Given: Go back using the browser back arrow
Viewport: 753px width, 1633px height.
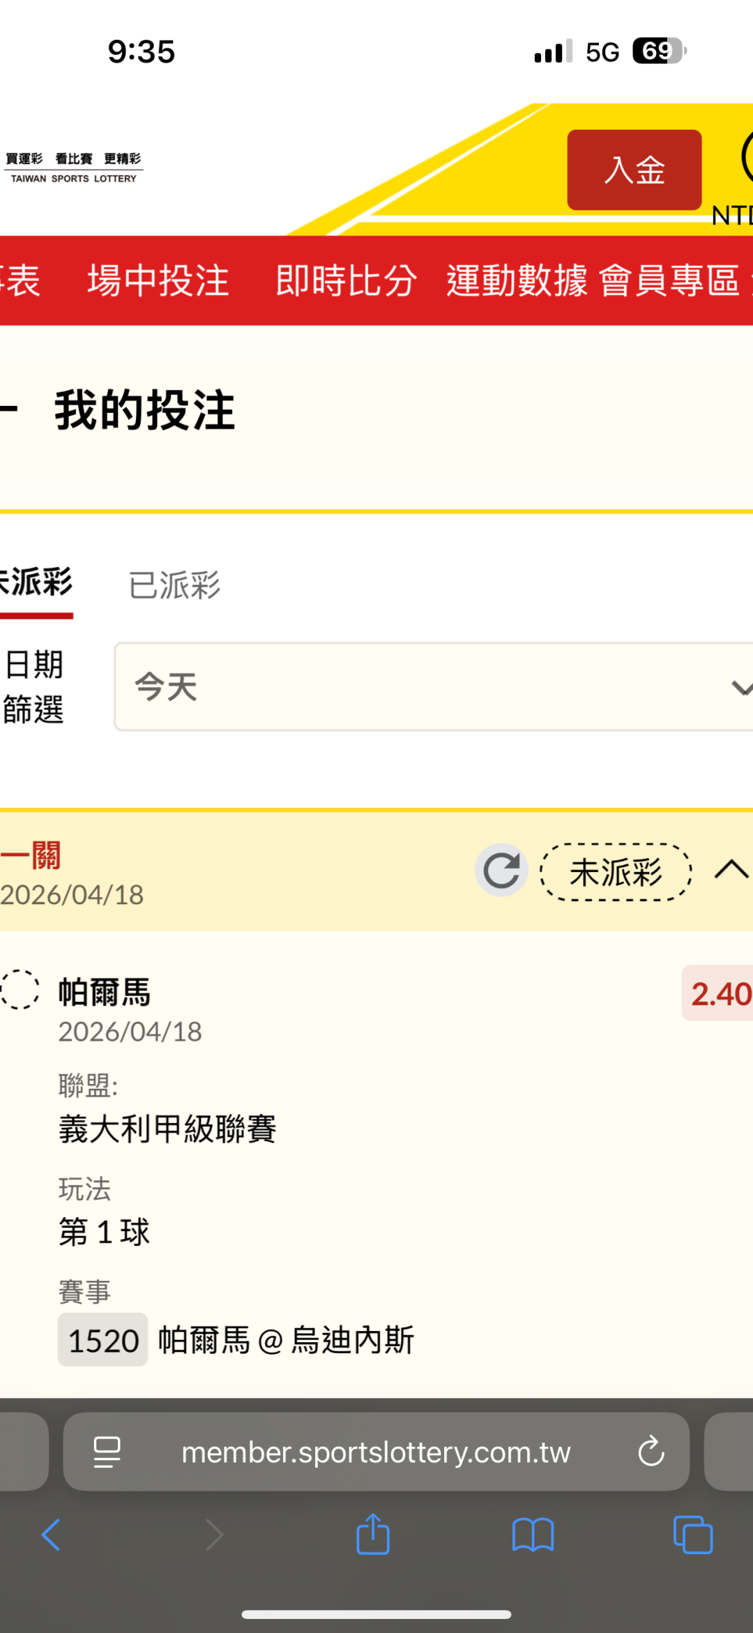Looking at the screenshot, I should click(51, 1535).
